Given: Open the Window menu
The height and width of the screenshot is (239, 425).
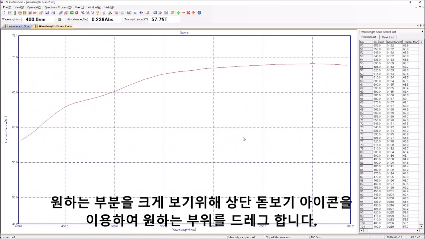Looking at the screenshot, I should coord(94,7).
